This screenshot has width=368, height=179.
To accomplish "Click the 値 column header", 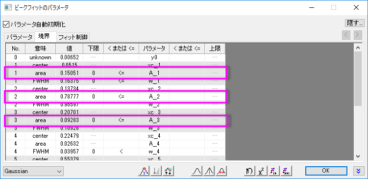I will click(x=70, y=49).
